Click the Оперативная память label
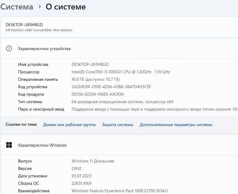This screenshot has height=194, width=238. (x=38, y=79)
